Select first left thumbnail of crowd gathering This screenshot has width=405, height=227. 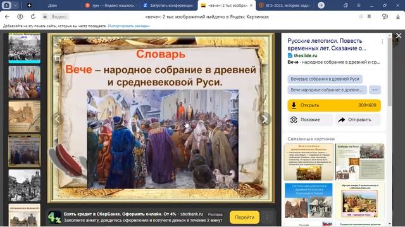click(24, 48)
